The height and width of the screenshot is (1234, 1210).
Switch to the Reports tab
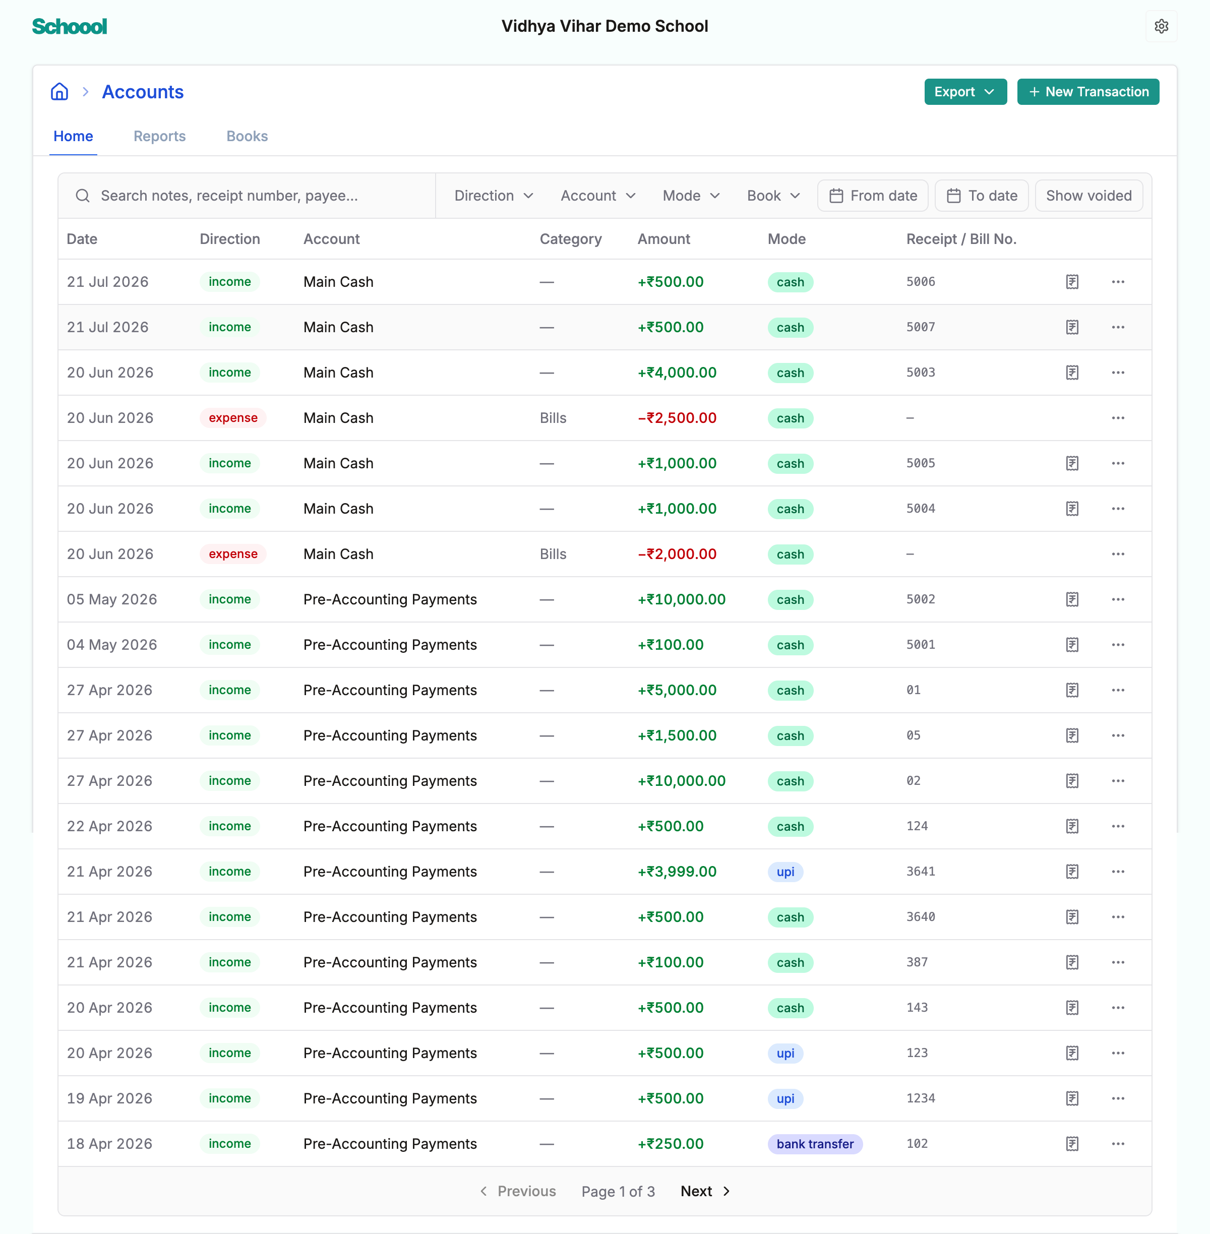tap(159, 136)
